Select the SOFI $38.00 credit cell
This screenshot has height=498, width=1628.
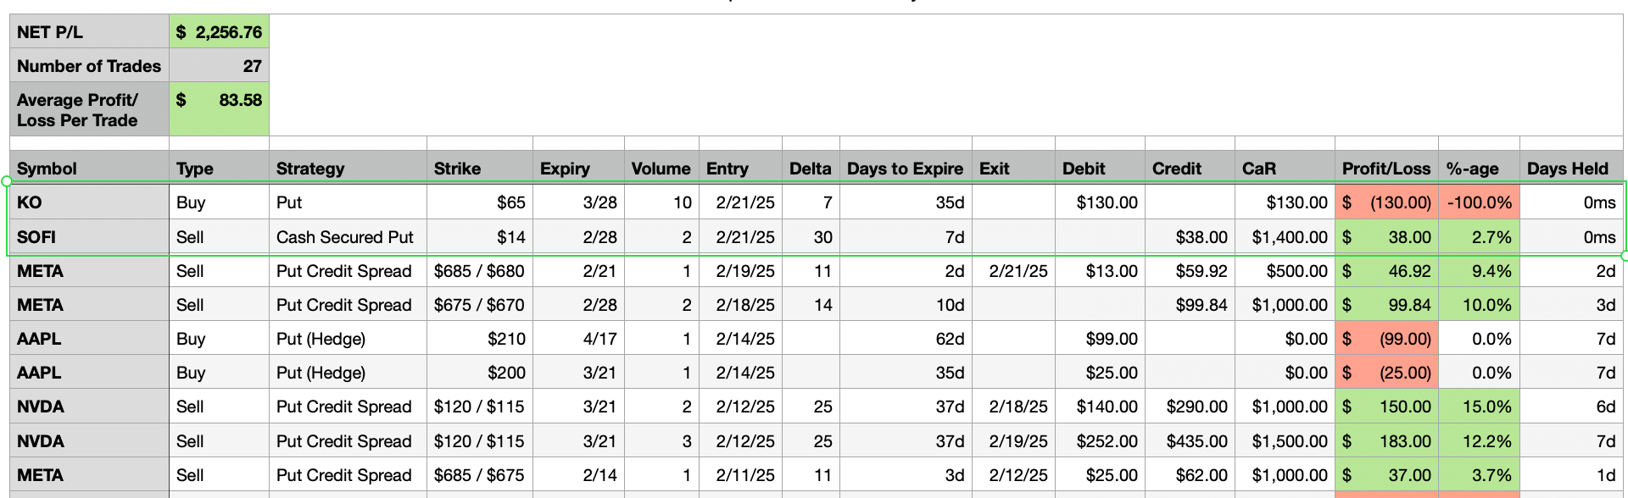1190,237
